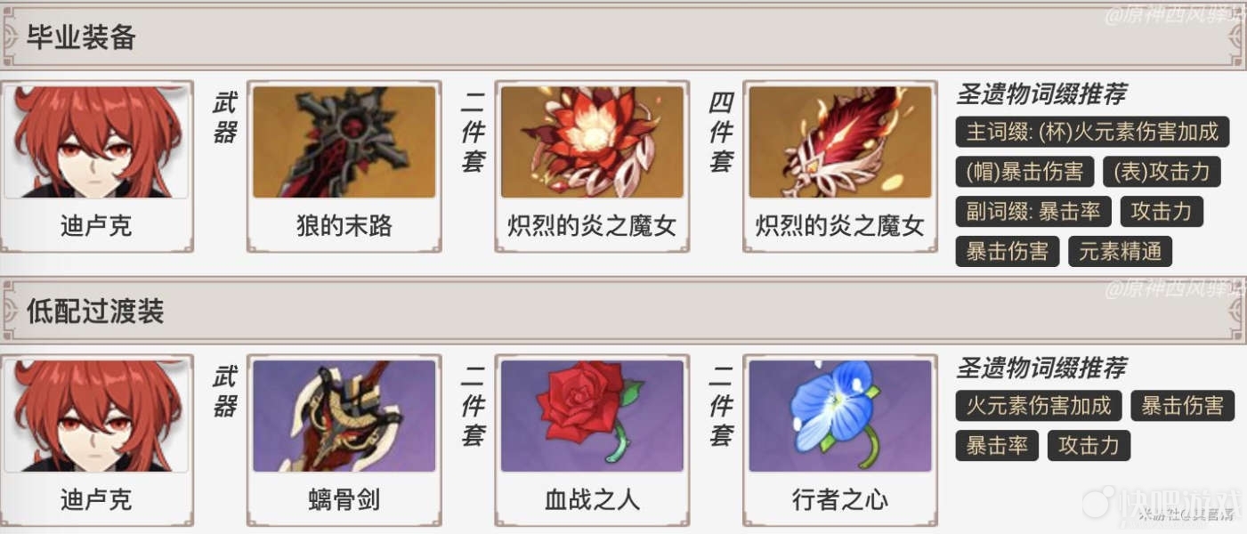
Task: Click the 元素精通 tag
Action: pyautogui.click(x=1121, y=252)
